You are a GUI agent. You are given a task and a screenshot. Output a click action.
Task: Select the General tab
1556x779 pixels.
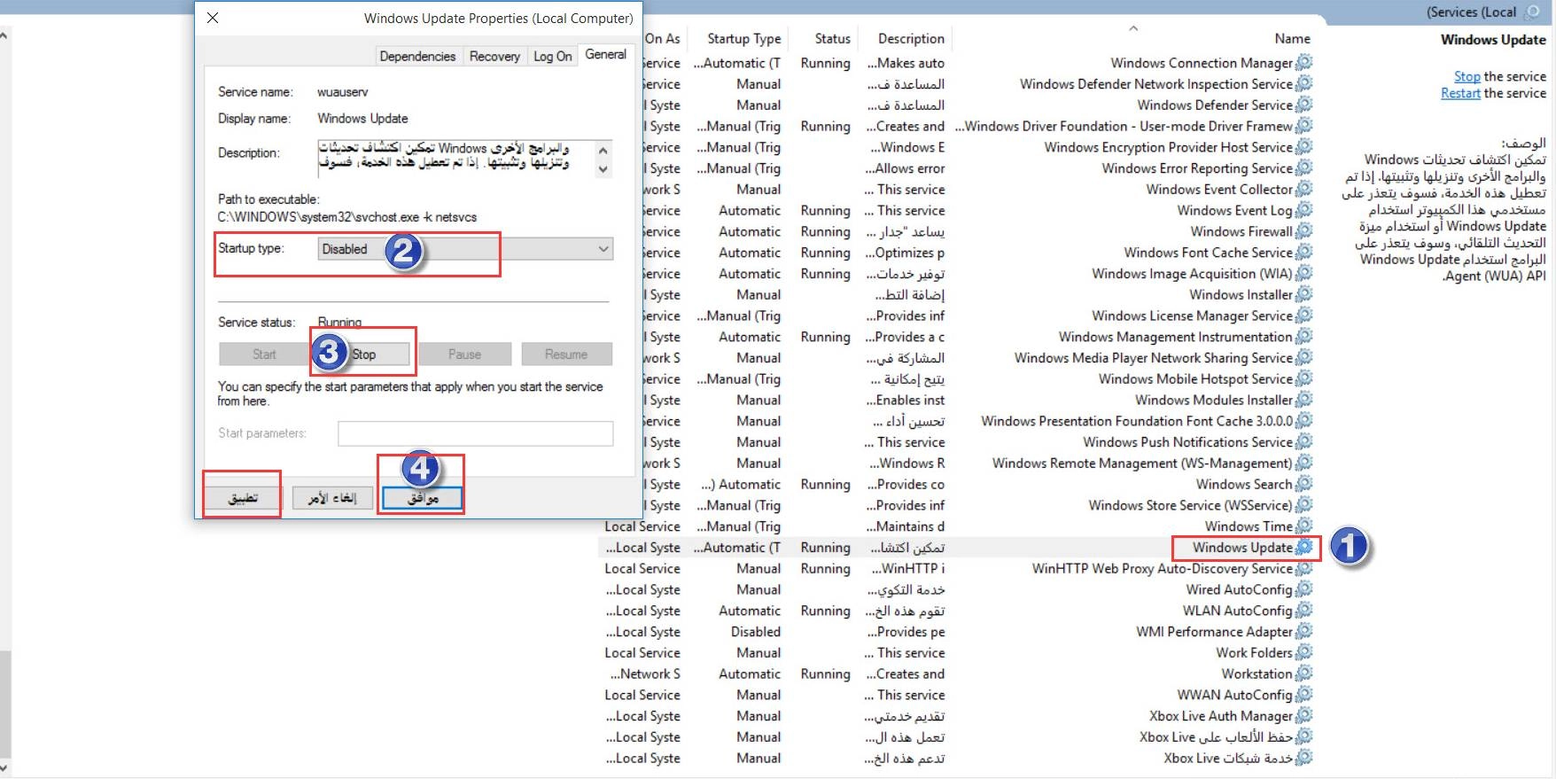606,55
